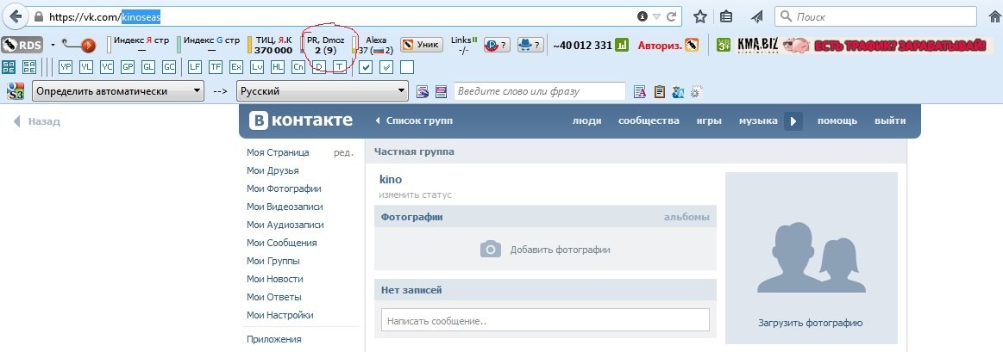Viewport: 1003px width, 352px height.
Task: Bookmark this page with the star icon
Action: point(700,16)
